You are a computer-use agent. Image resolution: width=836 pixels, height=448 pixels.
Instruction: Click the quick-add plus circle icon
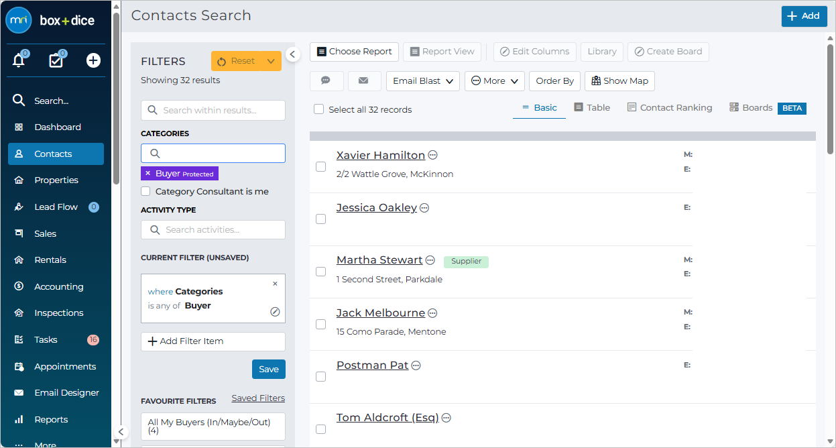tap(93, 60)
